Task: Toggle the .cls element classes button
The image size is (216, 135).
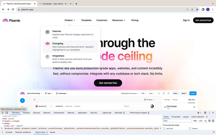Action: pyautogui.click(x=200, y=121)
